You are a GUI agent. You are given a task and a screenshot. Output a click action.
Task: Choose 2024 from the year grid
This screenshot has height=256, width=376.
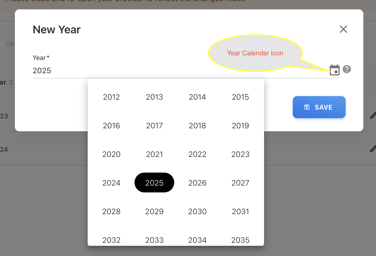pyautogui.click(x=111, y=183)
